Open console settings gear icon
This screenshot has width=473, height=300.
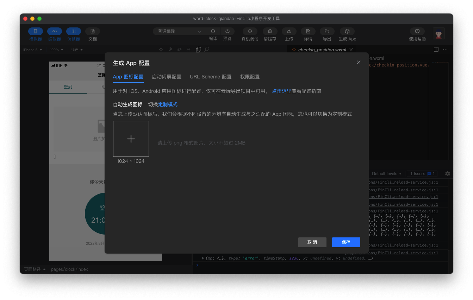447,174
